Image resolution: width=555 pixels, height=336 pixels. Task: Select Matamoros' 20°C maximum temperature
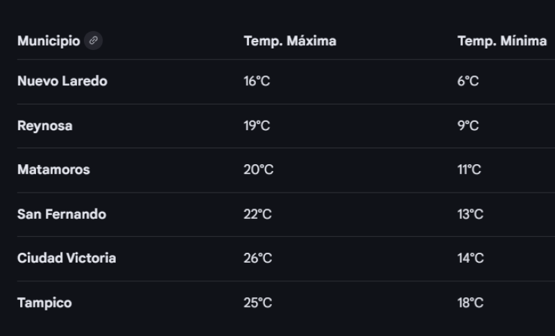[x=257, y=170]
